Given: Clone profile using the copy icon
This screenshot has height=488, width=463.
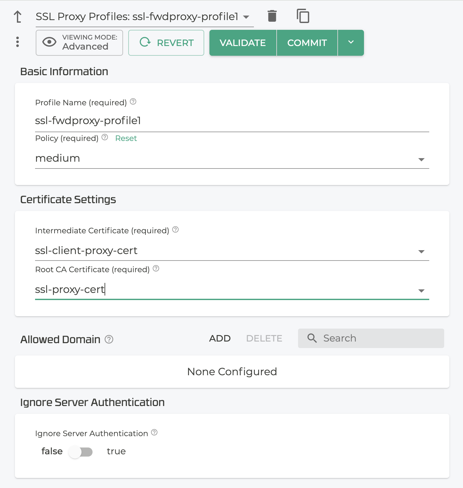Looking at the screenshot, I should tap(303, 16).
